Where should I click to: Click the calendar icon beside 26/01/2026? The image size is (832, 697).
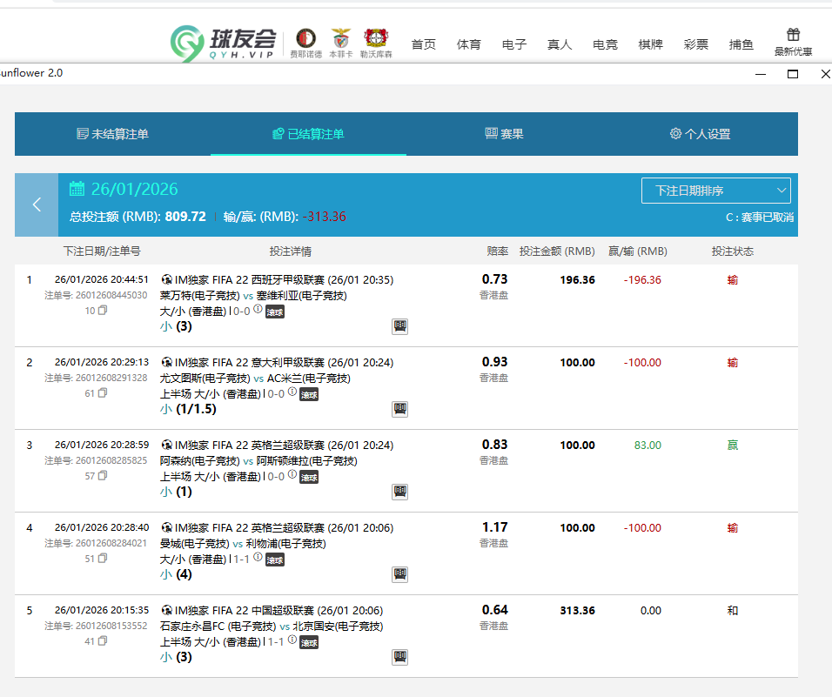[77, 189]
